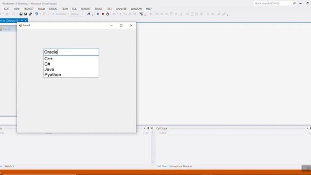The width and height of the screenshot is (311, 175).
Task: Click the Oracle text box in Form1
Action: [71, 52]
